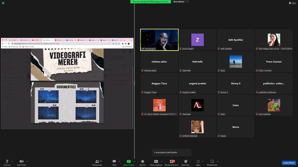Select IGP Wiranegara's video tile
The height and width of the screenshot is (167, 298).
click(x=159, y=40)
